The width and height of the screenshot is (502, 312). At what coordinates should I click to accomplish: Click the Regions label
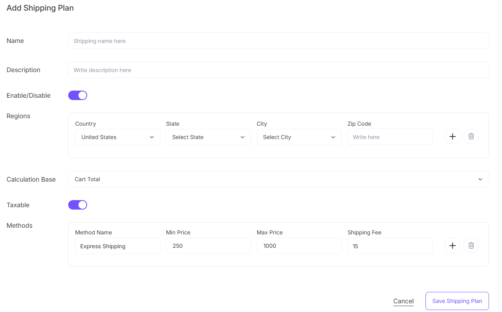click(x=19, y=116)
